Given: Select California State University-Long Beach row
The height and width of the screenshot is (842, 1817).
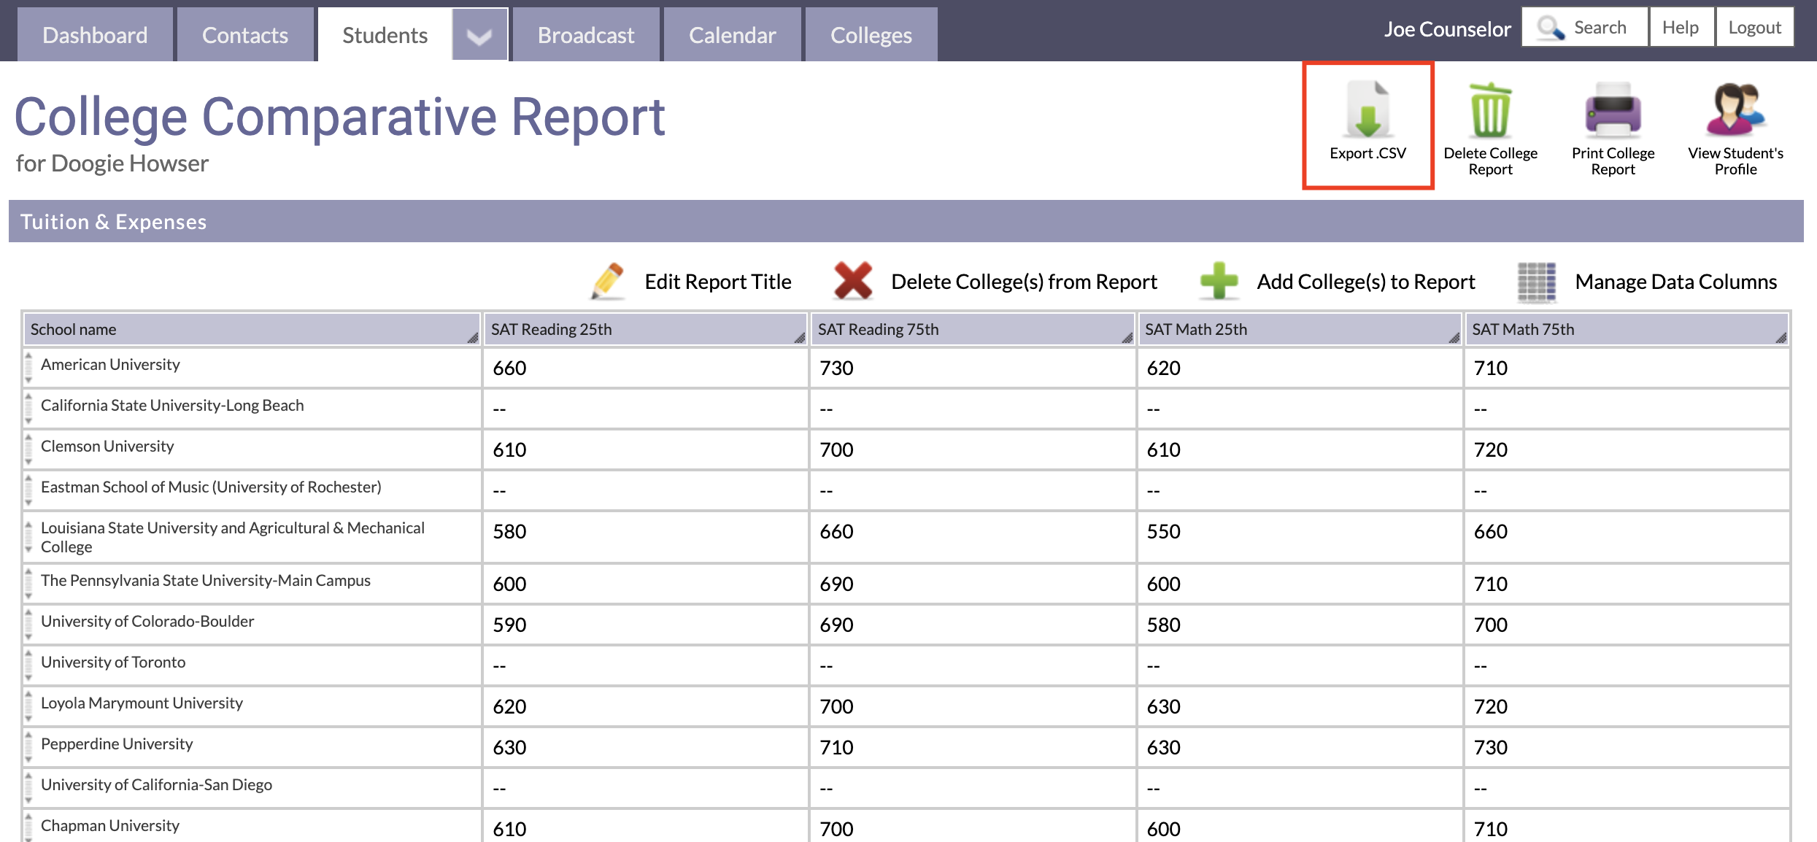Looking at the screenshot, I should pyautogui.click(x=172, y=405).
